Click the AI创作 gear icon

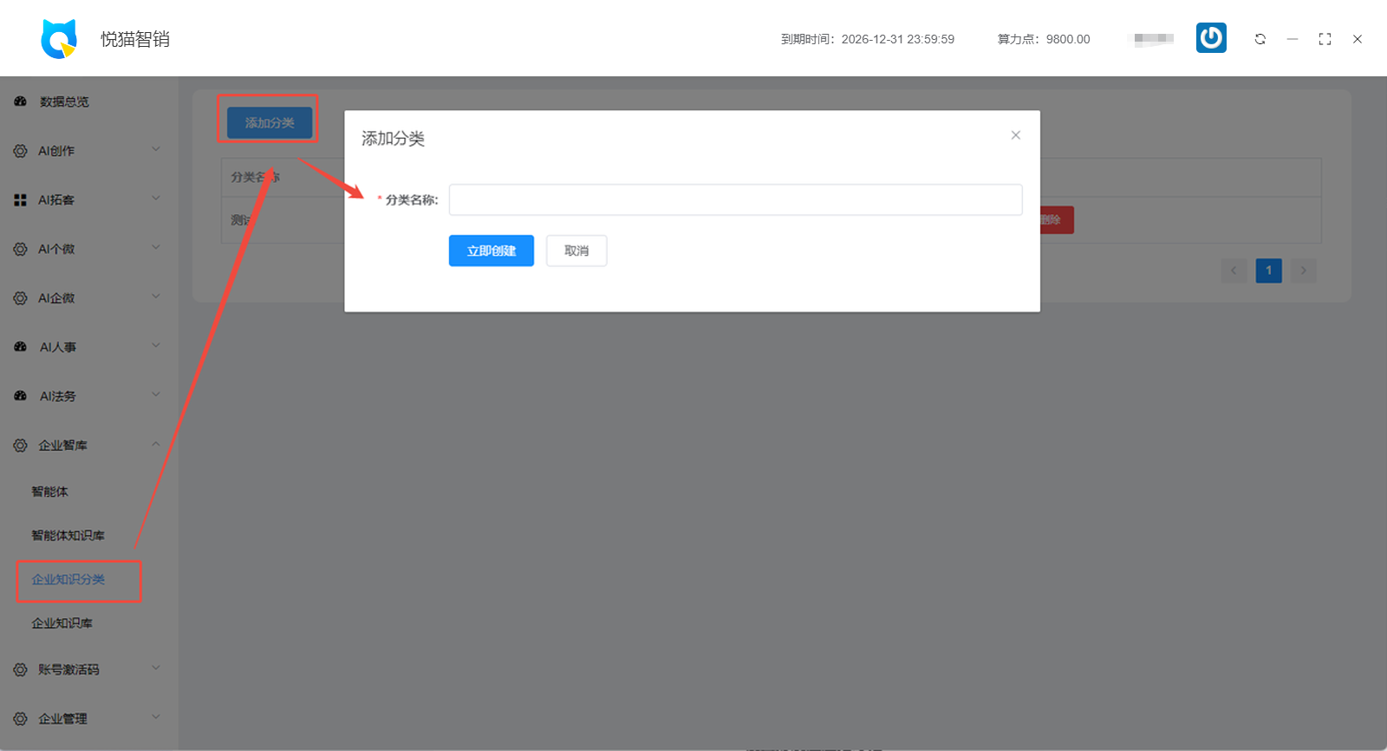point(21,151)
